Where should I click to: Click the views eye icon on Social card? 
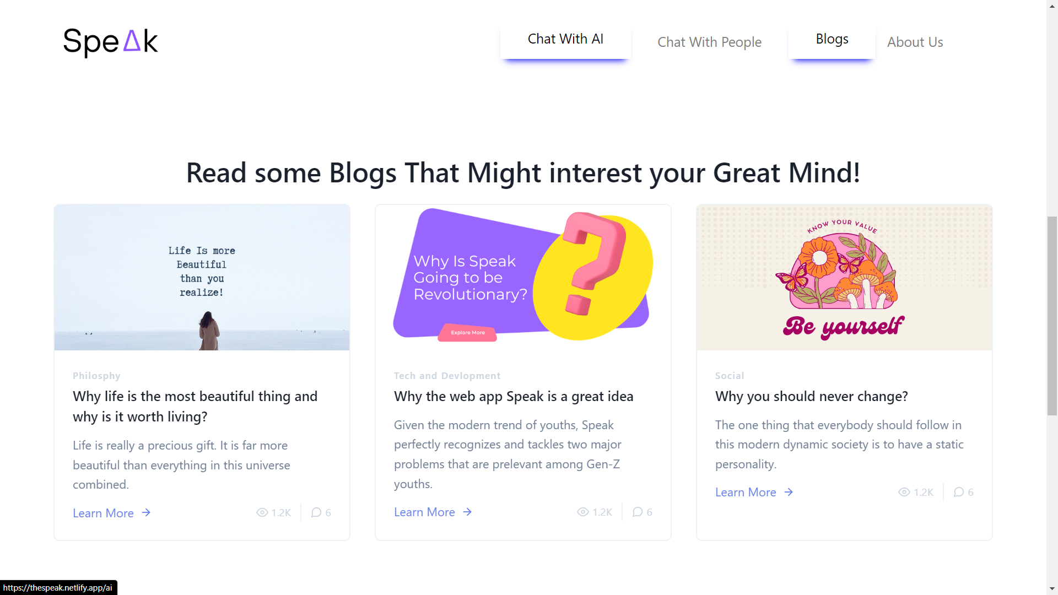pyautogui.click(x=904, y=492)
